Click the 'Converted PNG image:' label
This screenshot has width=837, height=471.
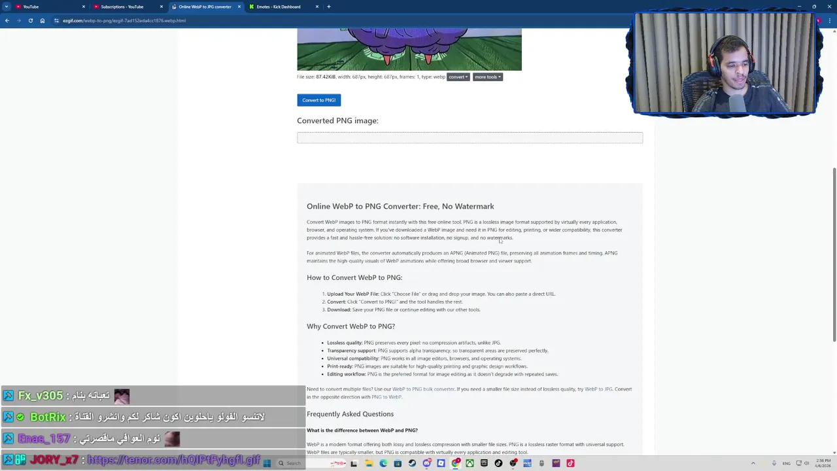pos(337,120)
